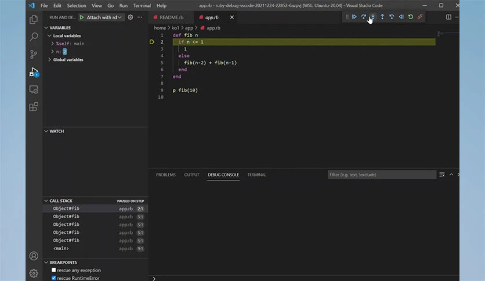Switch to the README.rb editor tab
The width and height of the screenshot is (485, 281).
click(x=171, y=17)
